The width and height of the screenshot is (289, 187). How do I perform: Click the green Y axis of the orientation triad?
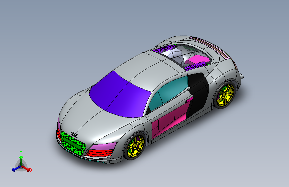21,160
